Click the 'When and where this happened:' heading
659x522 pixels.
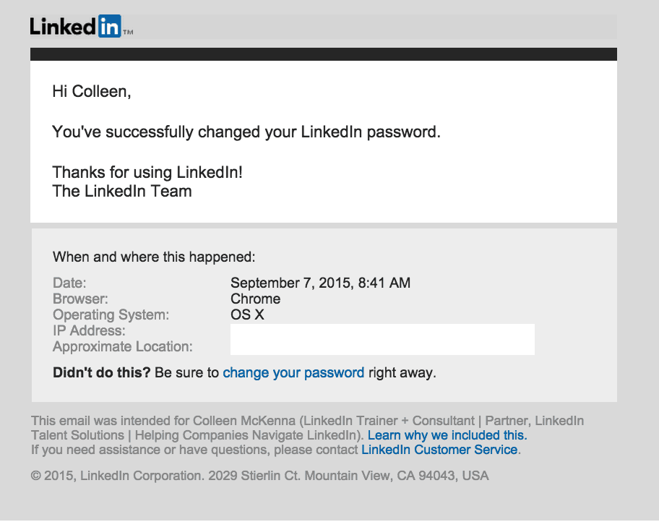(154, 257)
